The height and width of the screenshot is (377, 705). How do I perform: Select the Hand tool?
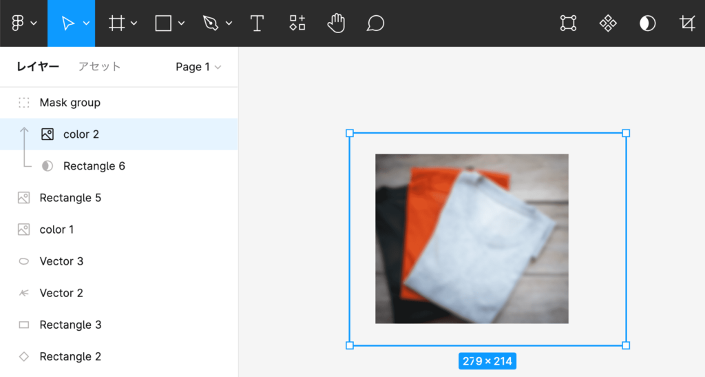point(336,23)
